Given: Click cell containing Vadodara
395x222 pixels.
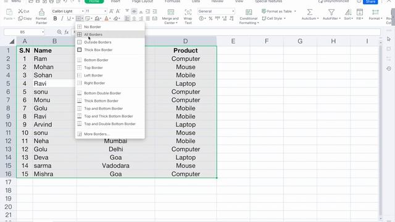Looking at the screenshot, I should [115, 166].
